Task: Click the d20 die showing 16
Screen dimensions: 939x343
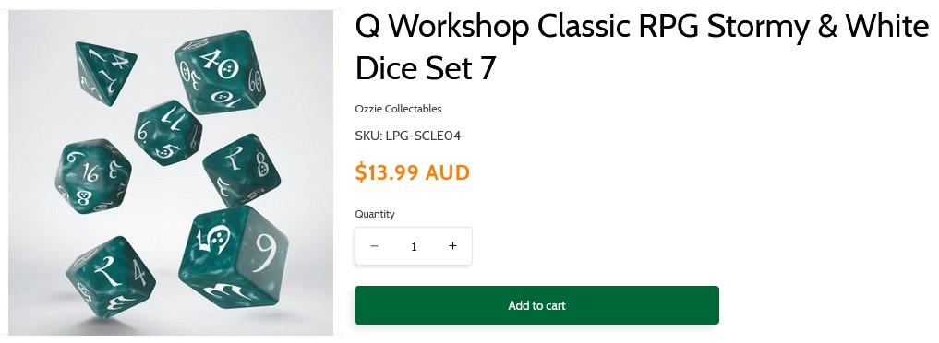Action: click(x=93, y=176)
